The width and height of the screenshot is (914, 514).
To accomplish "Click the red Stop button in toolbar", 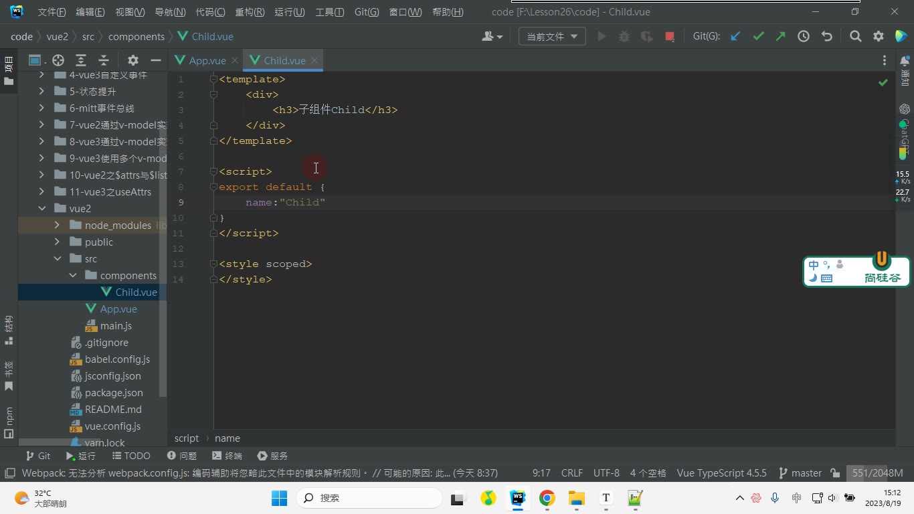I will [670, 37].
